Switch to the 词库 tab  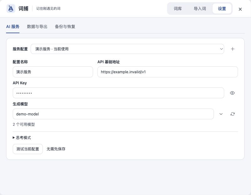[x=178, y=8]
